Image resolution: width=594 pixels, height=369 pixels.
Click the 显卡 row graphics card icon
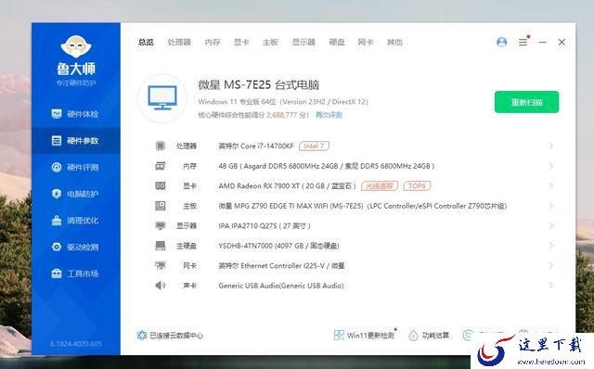coord(161,185)
